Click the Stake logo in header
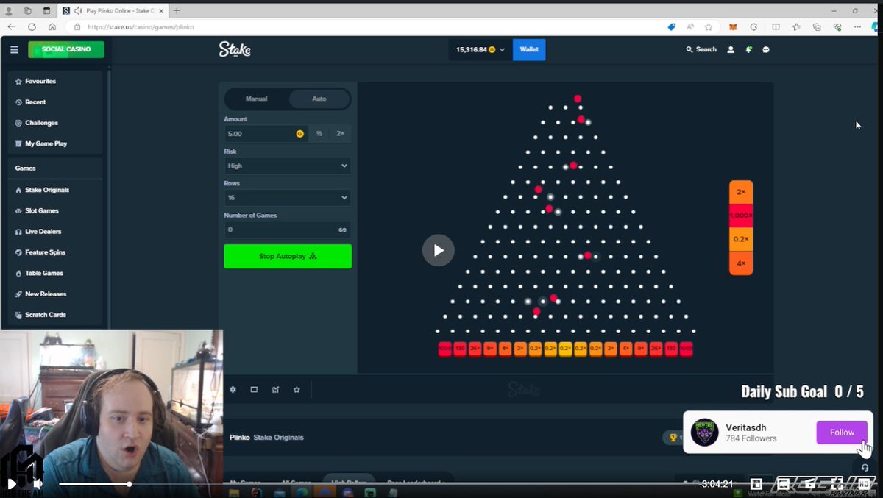 pyautogui.click(x=235, y=49)
